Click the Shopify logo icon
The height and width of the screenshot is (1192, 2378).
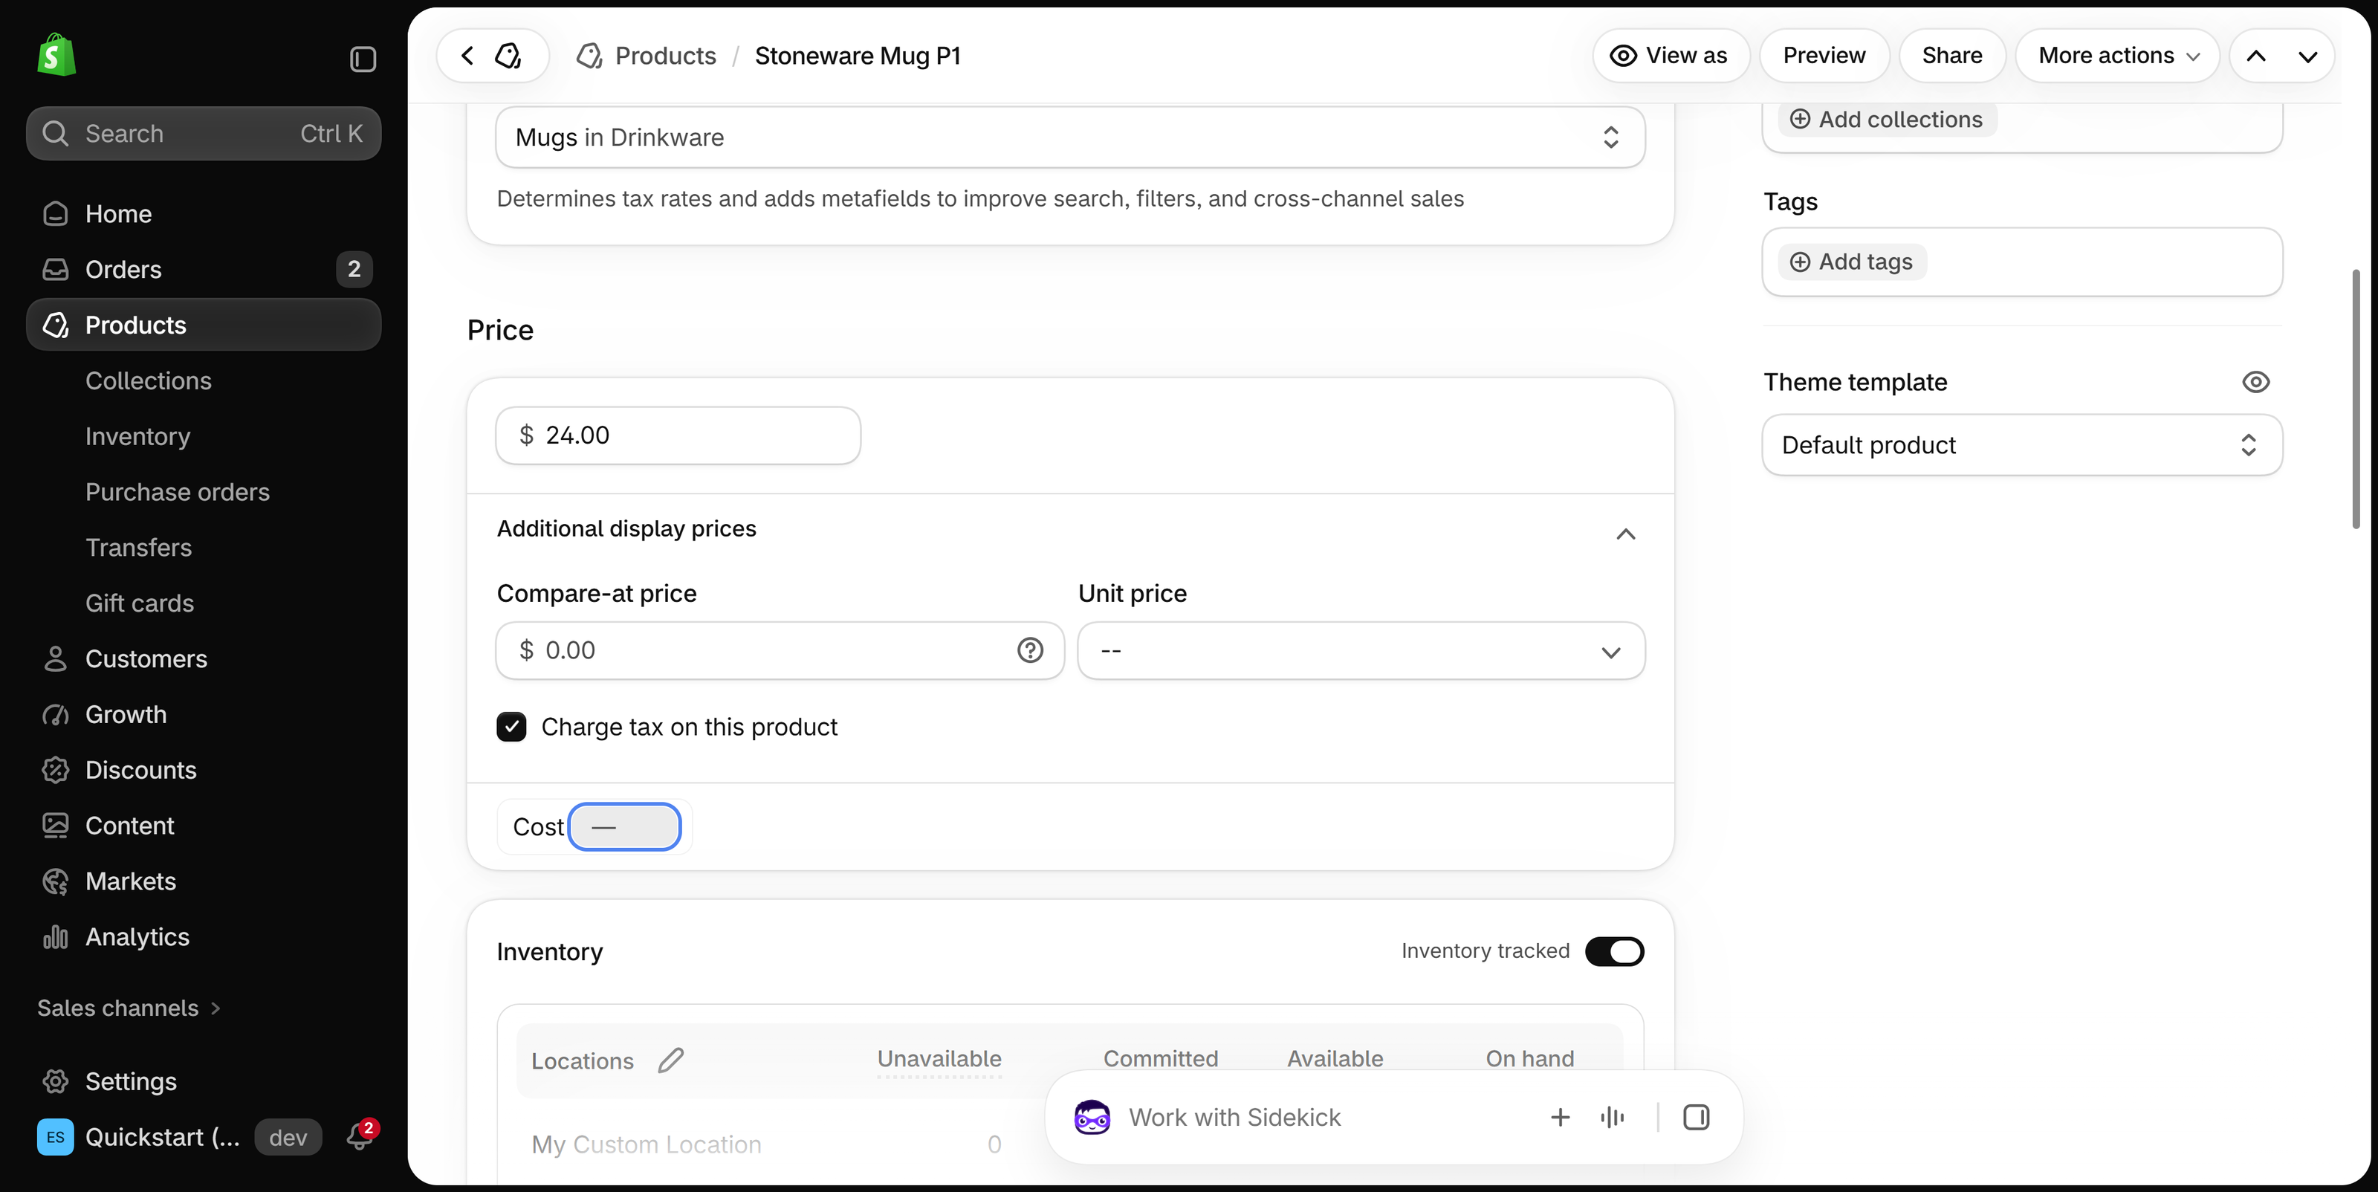point(56,56)
